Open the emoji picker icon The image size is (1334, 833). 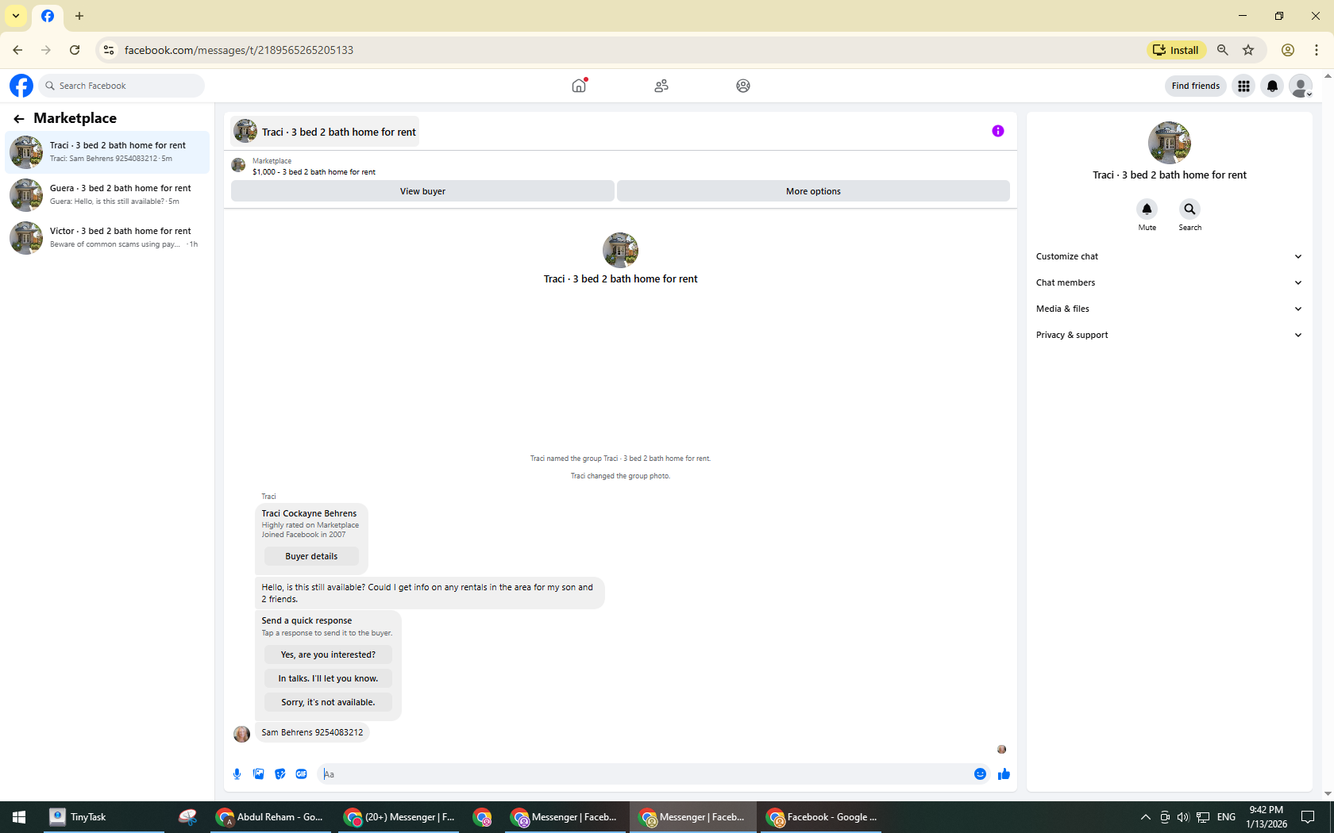[980, 774]
